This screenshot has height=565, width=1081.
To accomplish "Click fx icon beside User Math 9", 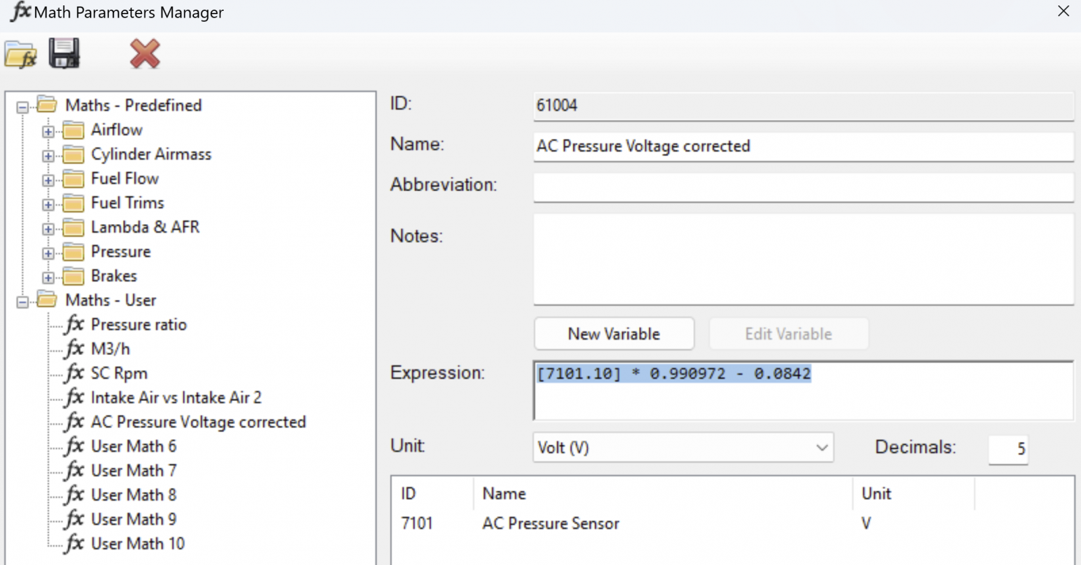I will coord(74,519).
